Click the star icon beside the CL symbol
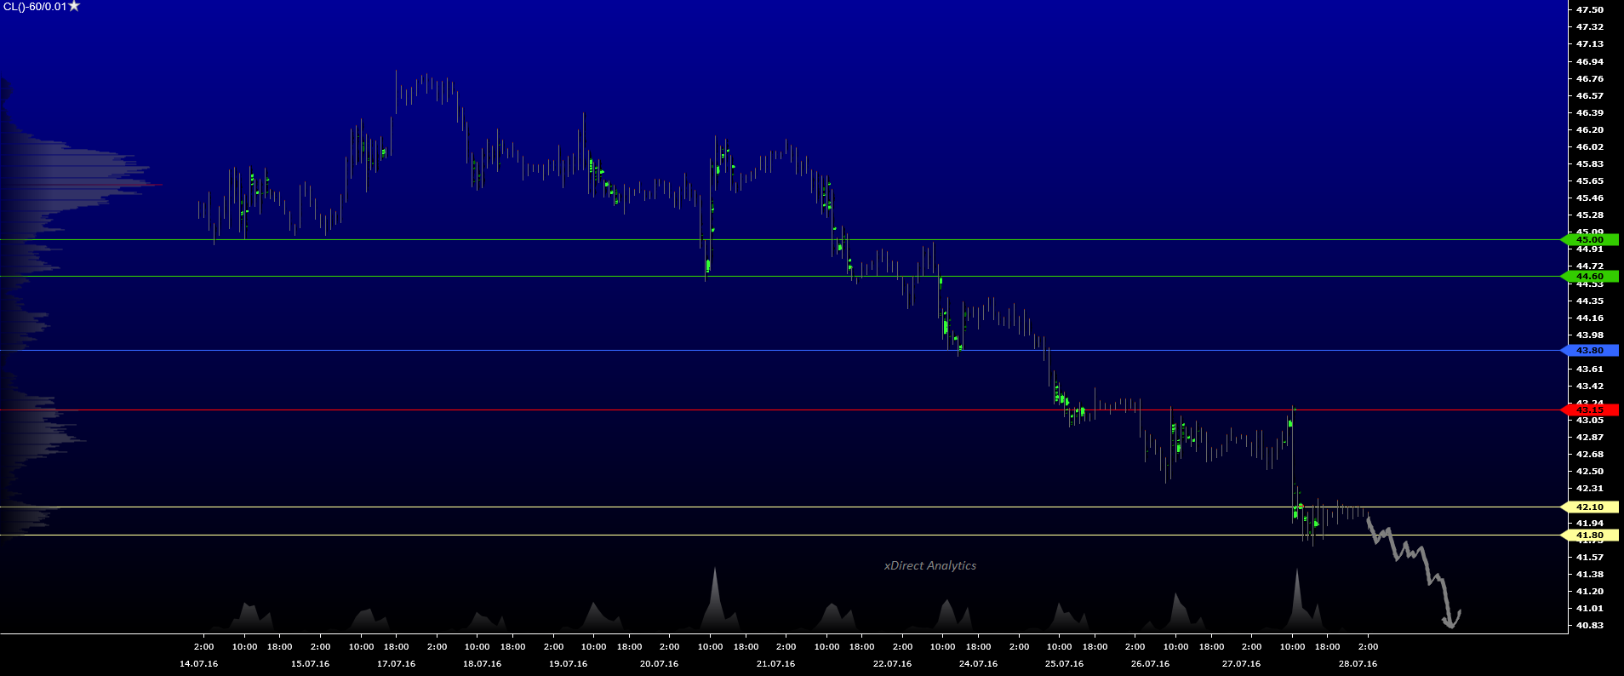Image resolution: width=1624 pixels, height=676 pixels. click(74, 7)
